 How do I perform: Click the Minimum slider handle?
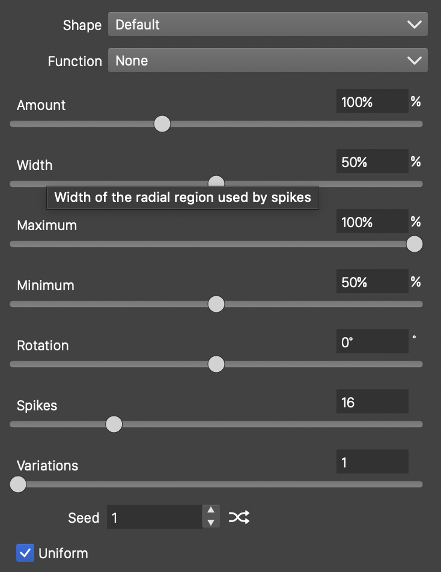216,304
